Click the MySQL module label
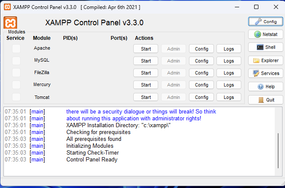 [42, 60]
